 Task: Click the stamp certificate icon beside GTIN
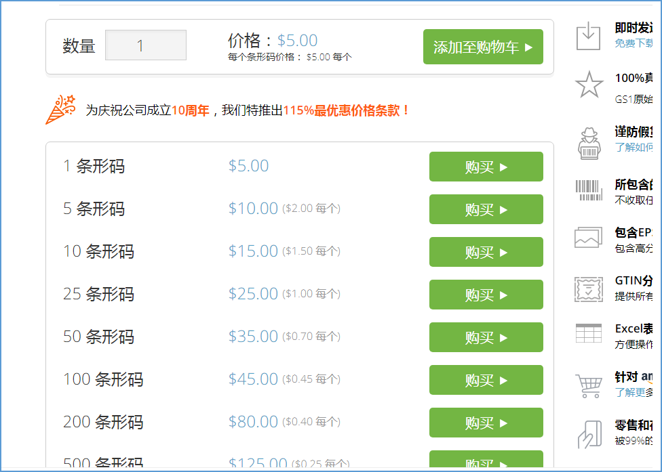pos(588,289)
